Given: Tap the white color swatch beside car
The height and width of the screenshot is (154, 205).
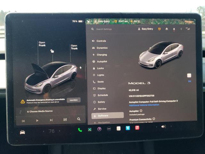Looking at the screenshot, I should 189,75.
